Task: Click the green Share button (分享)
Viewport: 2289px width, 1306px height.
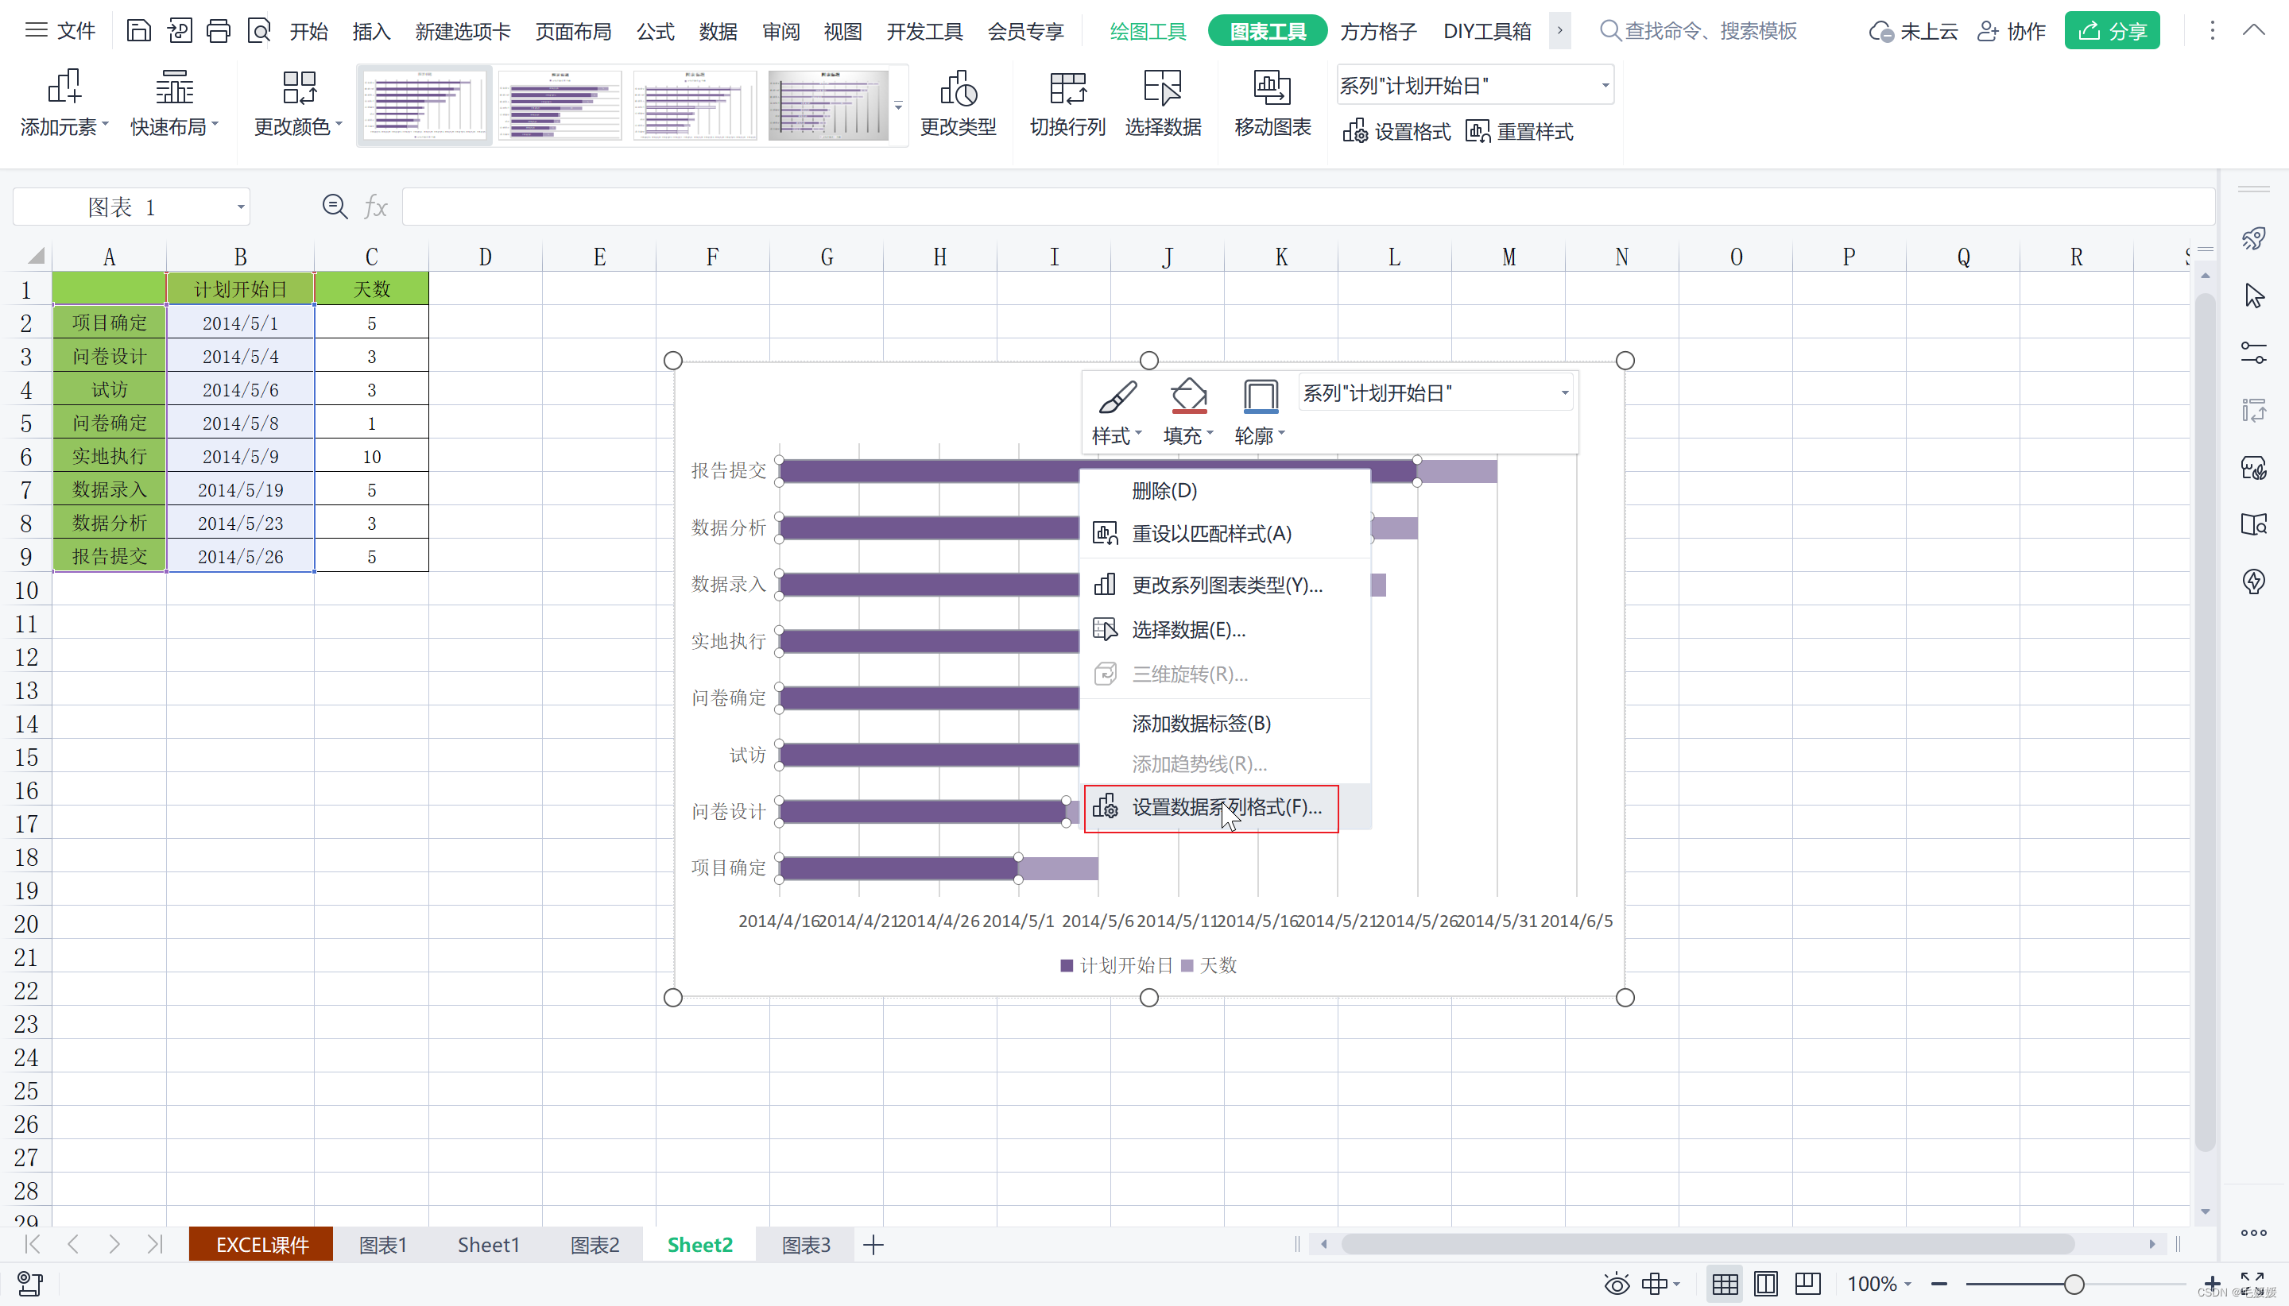Action: click(2111, 32)
